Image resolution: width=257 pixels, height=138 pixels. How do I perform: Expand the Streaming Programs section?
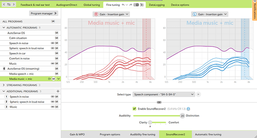(4, 85)
